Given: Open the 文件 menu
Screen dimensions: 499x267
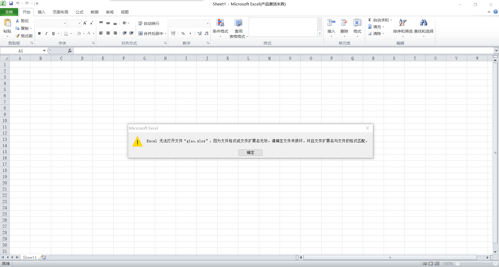Looking at the screenshot, I should (9, 12).
